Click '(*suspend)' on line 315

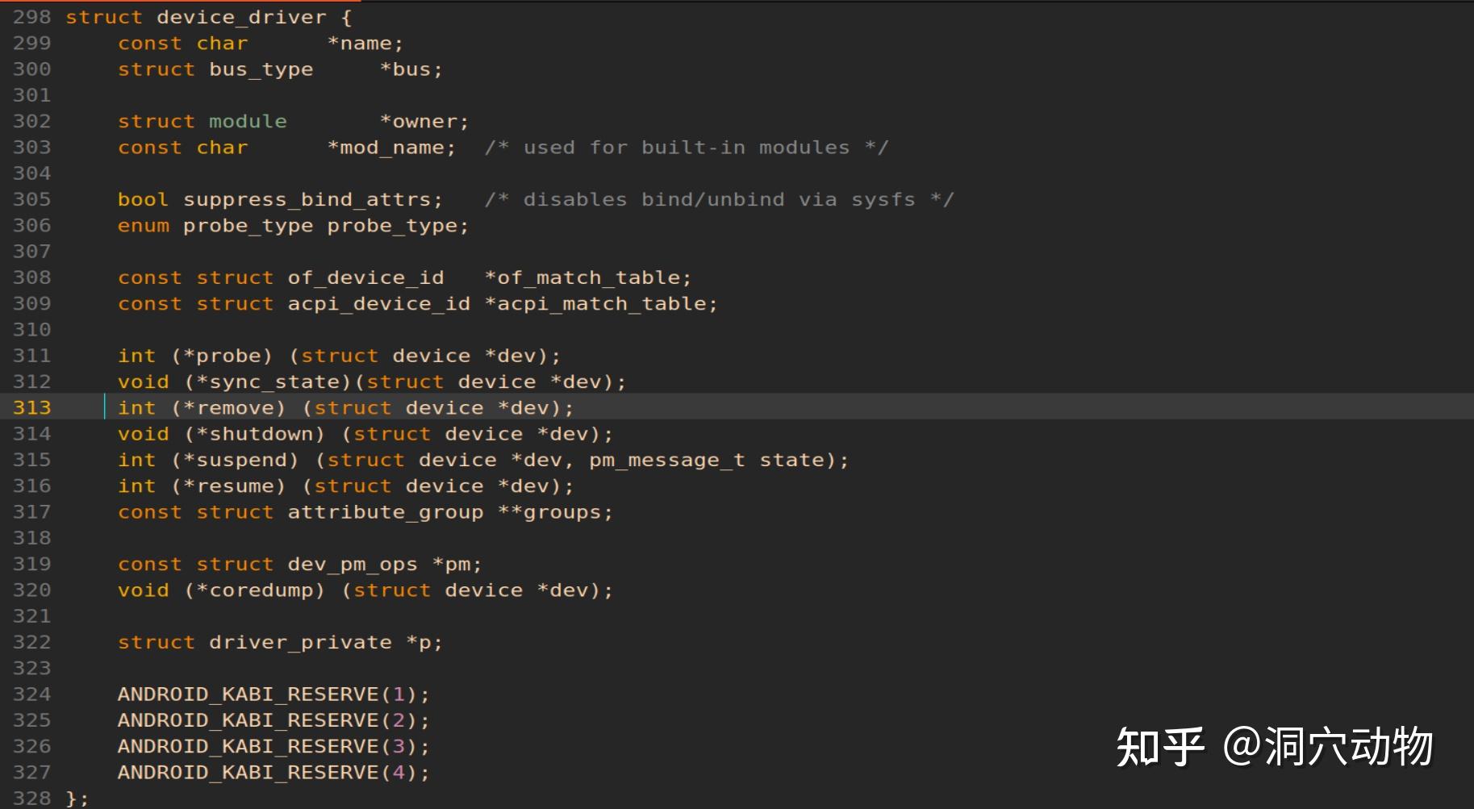click(x=235, y=461)
